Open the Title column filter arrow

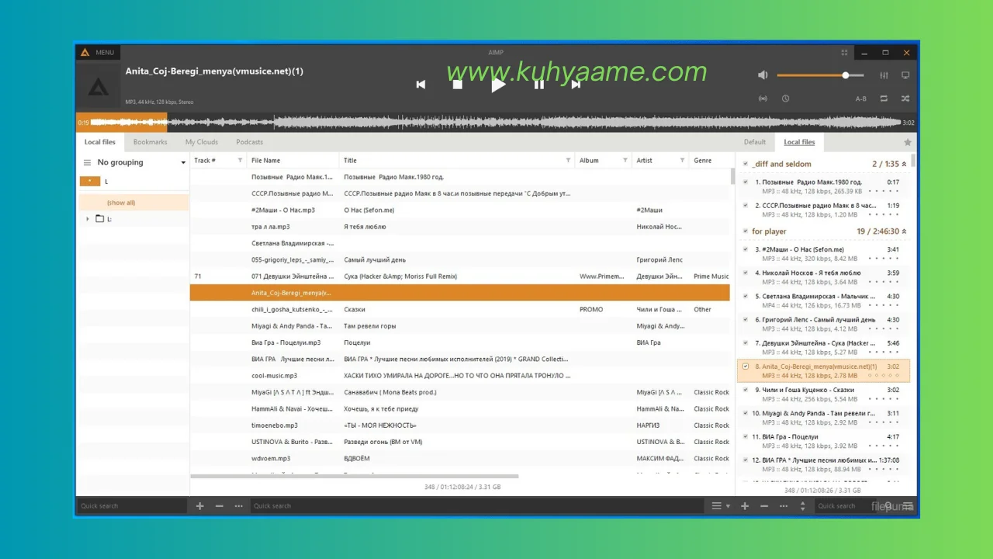click(x=569, y=161)
